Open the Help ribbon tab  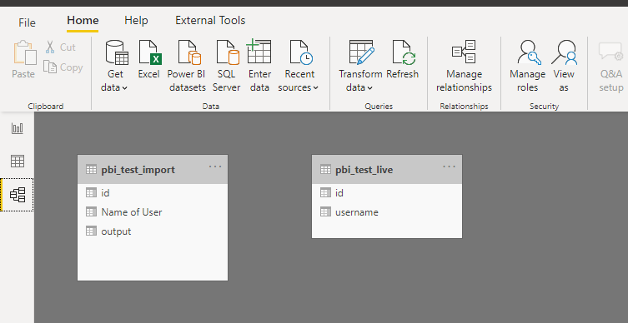click(x=136, y=20)
